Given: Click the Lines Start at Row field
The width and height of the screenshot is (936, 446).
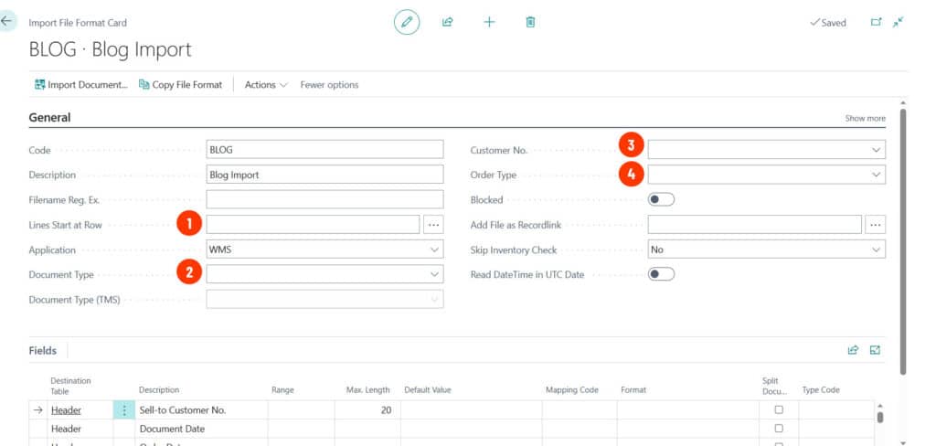Looking at the screenshot, I should tap(313, 225).
